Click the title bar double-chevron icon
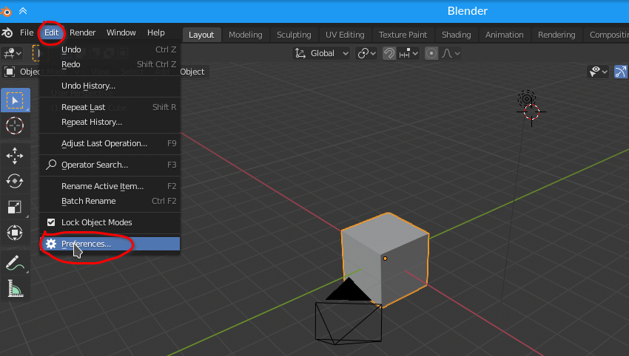629x356 pixels. tap(23, 11)
